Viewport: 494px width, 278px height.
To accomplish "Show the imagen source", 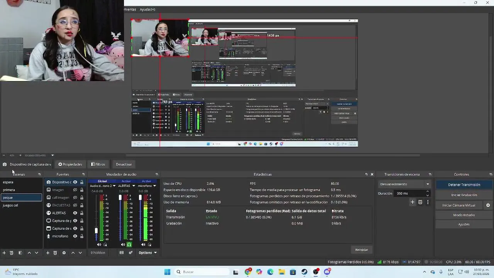I will click(x=75, y=190).
